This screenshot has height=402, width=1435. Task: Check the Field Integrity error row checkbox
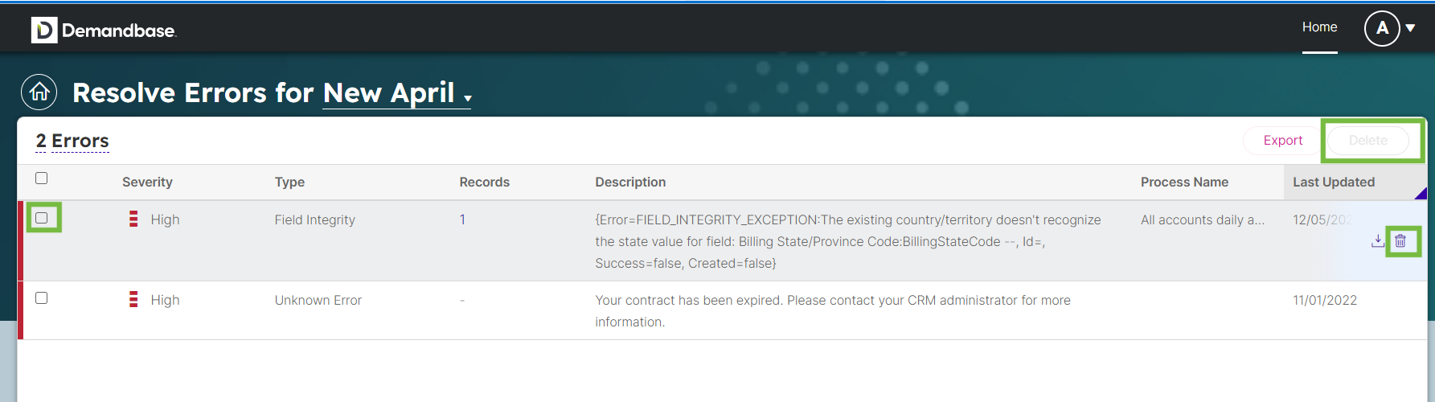tap(42, 218)
